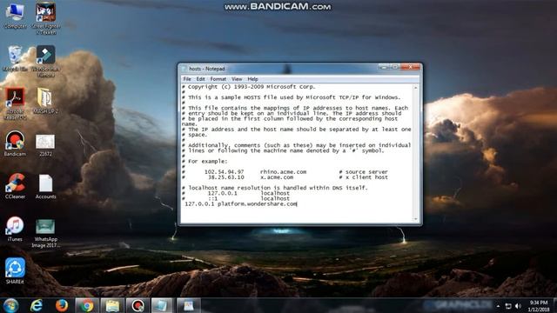The height and width of the screenshot is (313, 557).
Task: Click the '::1 localhost' line
Action: point(236,199)
